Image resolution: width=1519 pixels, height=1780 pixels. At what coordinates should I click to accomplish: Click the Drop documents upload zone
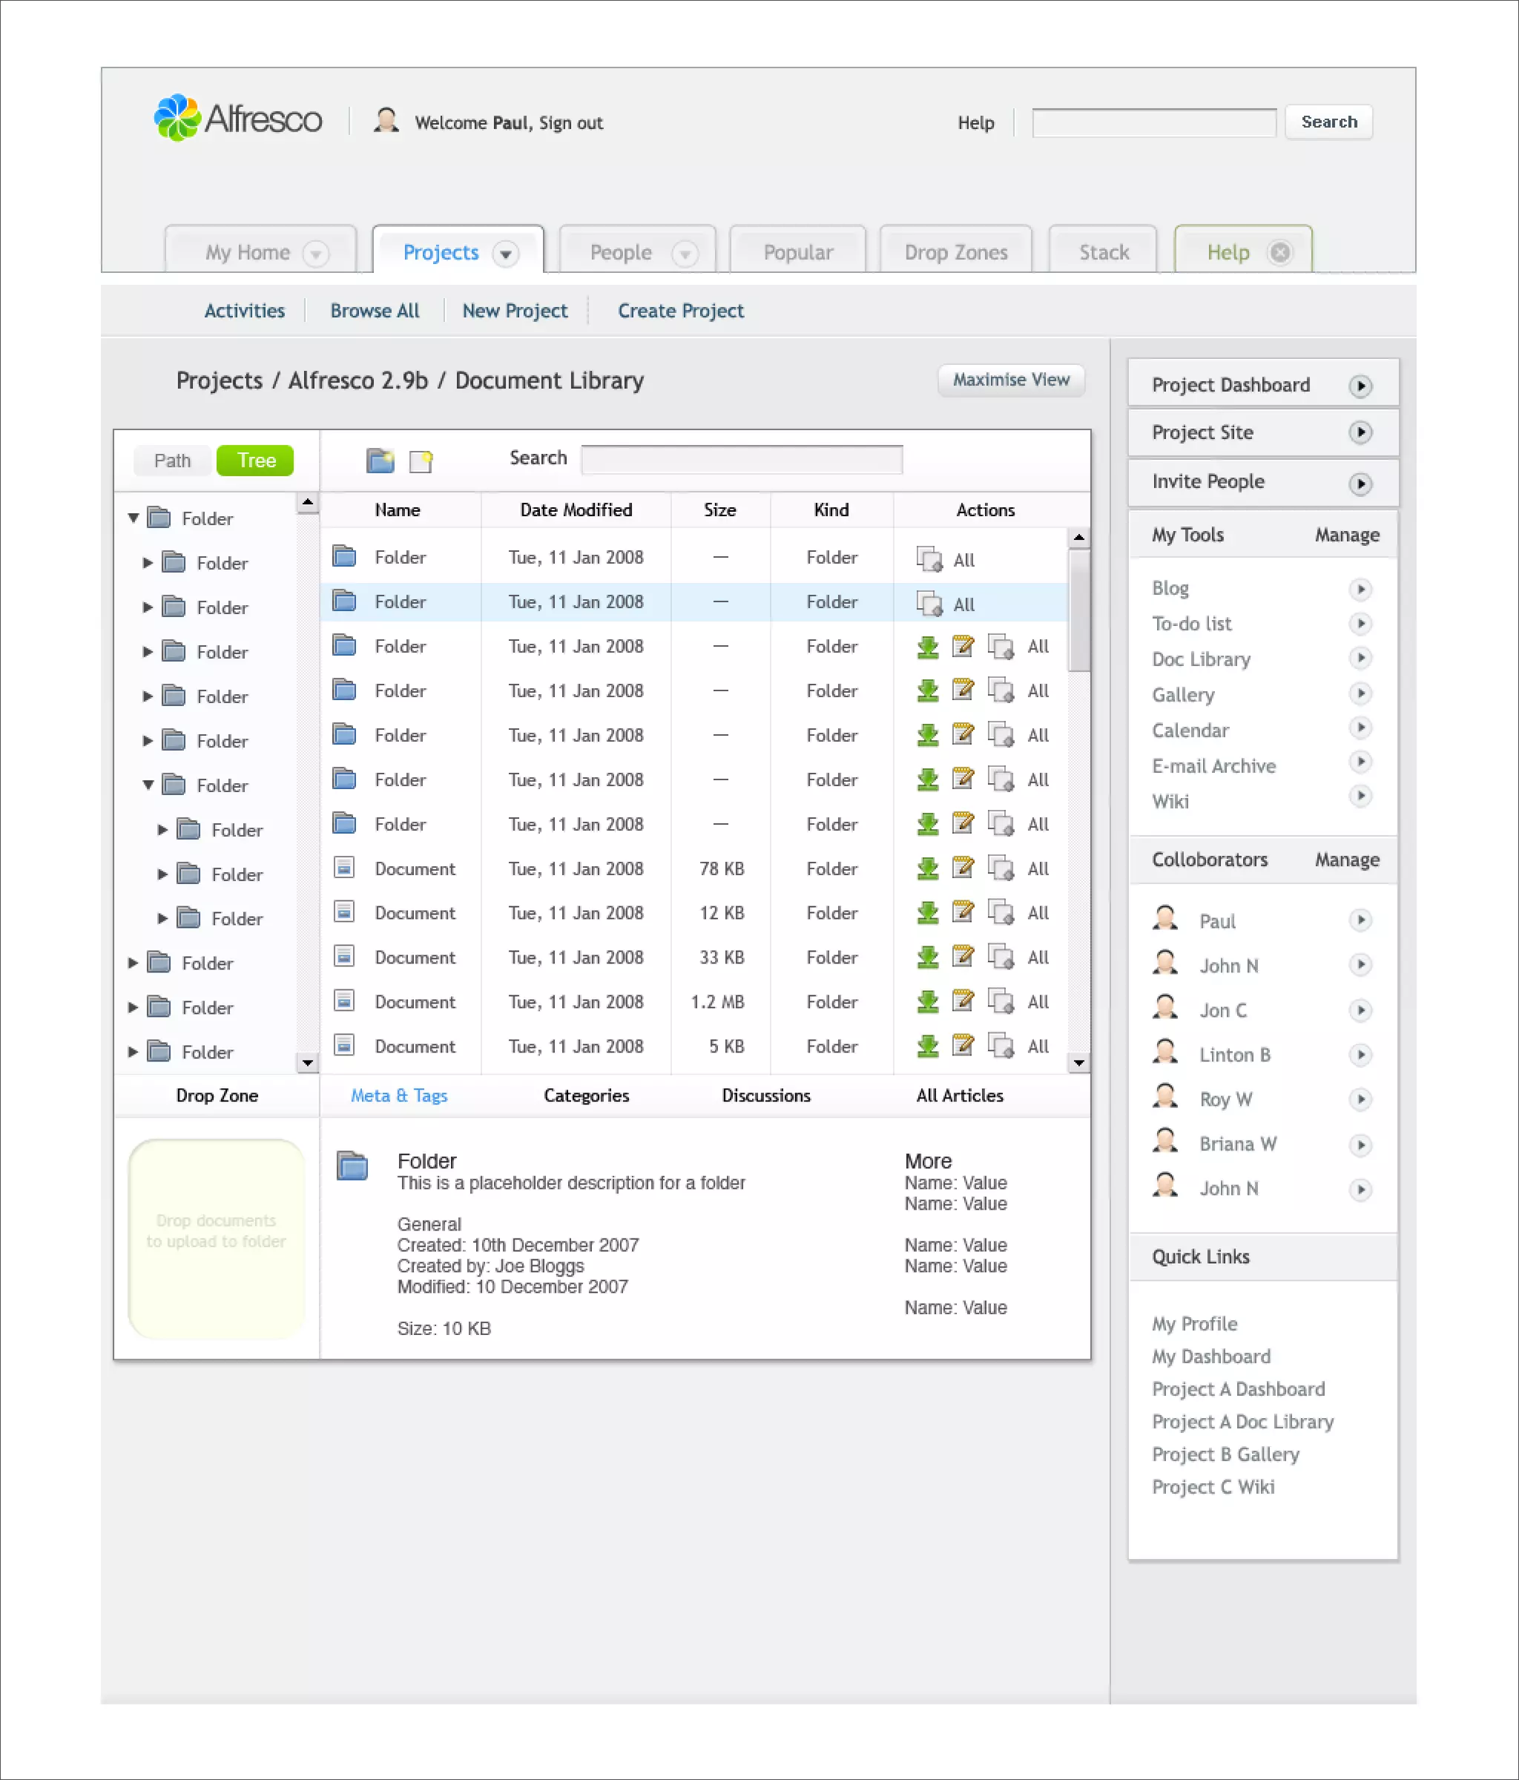217,1238
